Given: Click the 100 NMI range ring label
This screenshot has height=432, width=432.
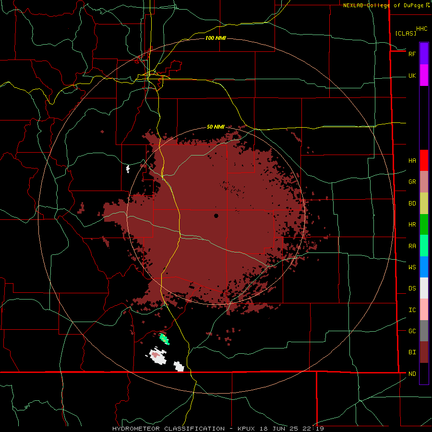Looking at the screenshot, I should coord(216,38).
